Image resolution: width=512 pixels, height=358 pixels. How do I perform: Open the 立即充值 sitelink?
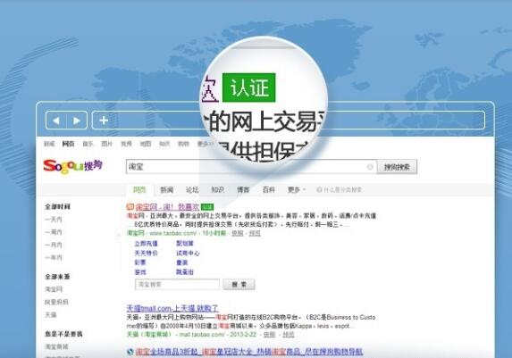[x=146, y=244]
